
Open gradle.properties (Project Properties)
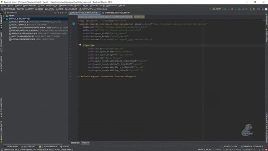38,34
